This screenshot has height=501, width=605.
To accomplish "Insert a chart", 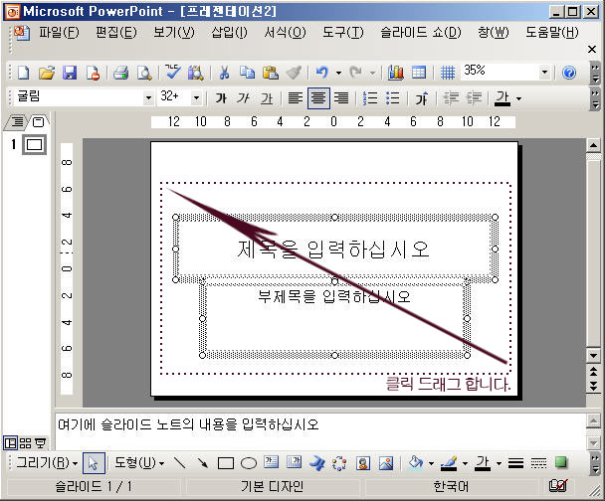I will [396, 73].
